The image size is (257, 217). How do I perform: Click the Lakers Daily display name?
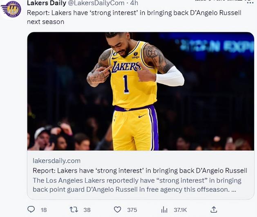tap(46, 3)
